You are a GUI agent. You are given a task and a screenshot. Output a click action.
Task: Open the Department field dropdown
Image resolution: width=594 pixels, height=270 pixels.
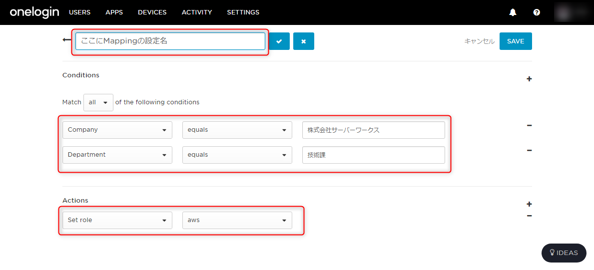click(117, 155)
